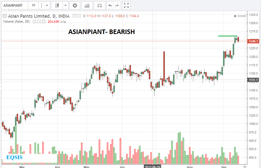Click the Sep label on time axis

pos(224,167)
